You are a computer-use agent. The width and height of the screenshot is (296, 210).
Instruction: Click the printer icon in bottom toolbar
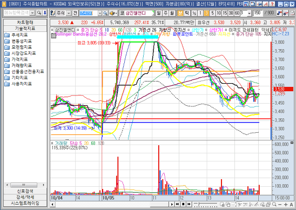tap(263, 205)
